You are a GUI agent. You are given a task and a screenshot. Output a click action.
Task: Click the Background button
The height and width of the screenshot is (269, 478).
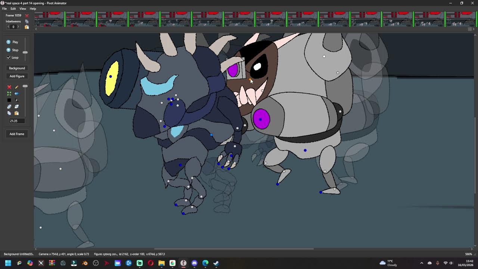[17, 68]
